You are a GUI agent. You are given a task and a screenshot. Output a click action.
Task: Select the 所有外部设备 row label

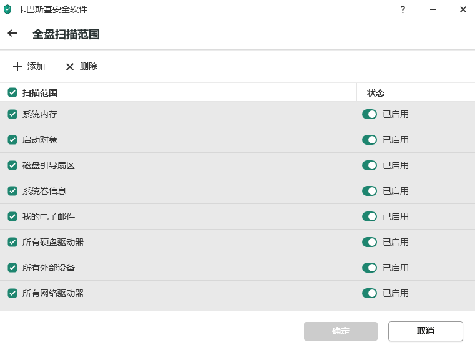click(49, 268)
